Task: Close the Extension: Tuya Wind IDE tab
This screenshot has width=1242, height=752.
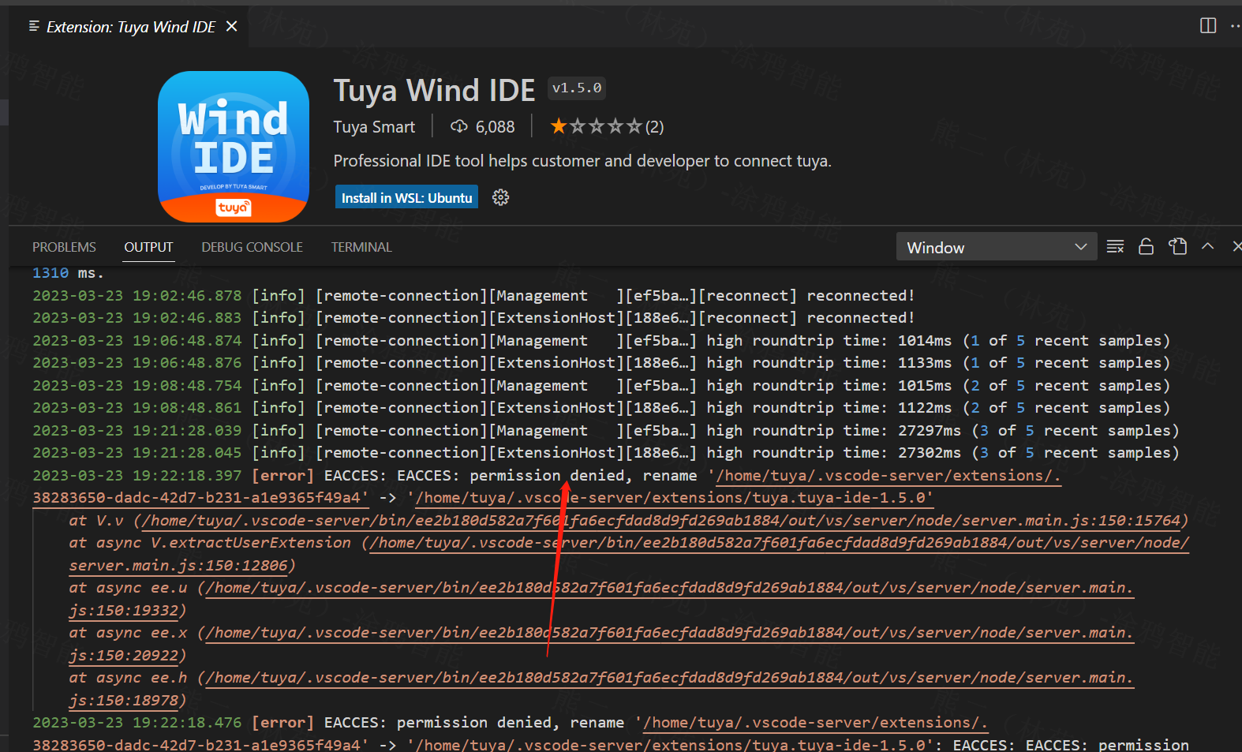Action: pos(231,26)
